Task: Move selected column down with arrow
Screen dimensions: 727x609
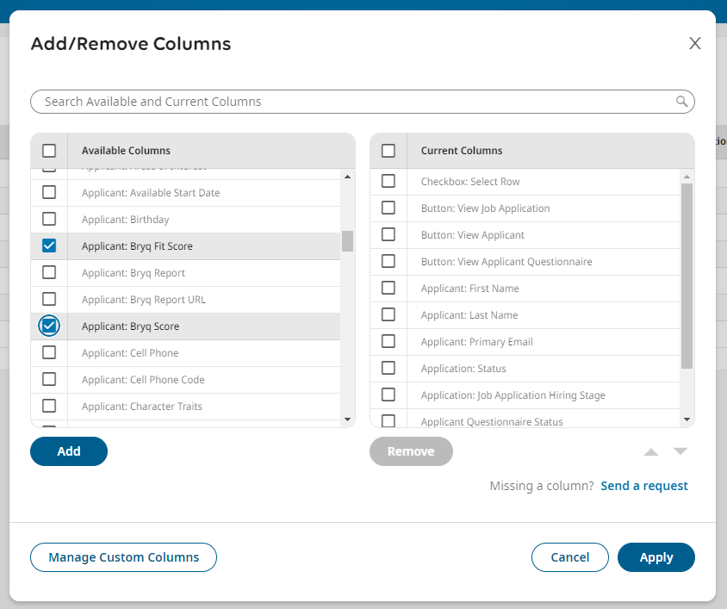Action: [680, 452]
